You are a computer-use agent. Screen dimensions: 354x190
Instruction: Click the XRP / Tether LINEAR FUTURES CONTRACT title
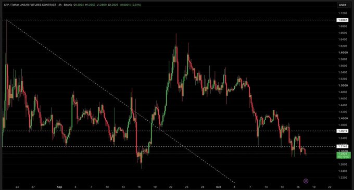pos(30,5)
